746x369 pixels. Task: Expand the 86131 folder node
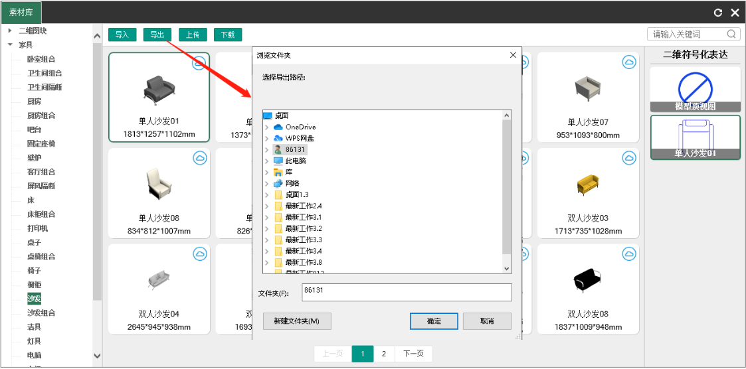[x=267, y=149]
